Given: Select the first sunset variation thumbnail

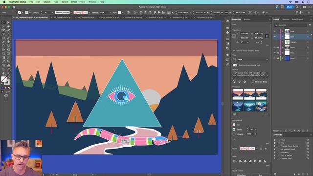Looking at the screenshot, I should pyautogui.click(x=238, y=94).
